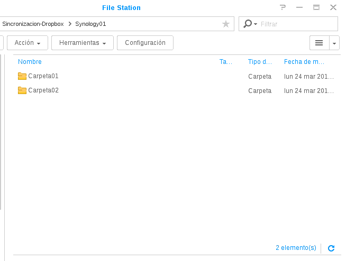This screenshot has height=261, width=346.
Task: Sort files by Nombre column
Action: pos(30,62)
